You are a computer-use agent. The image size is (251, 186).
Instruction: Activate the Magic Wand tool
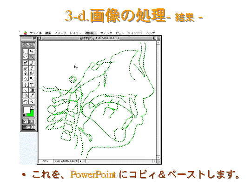coord(32,57)
